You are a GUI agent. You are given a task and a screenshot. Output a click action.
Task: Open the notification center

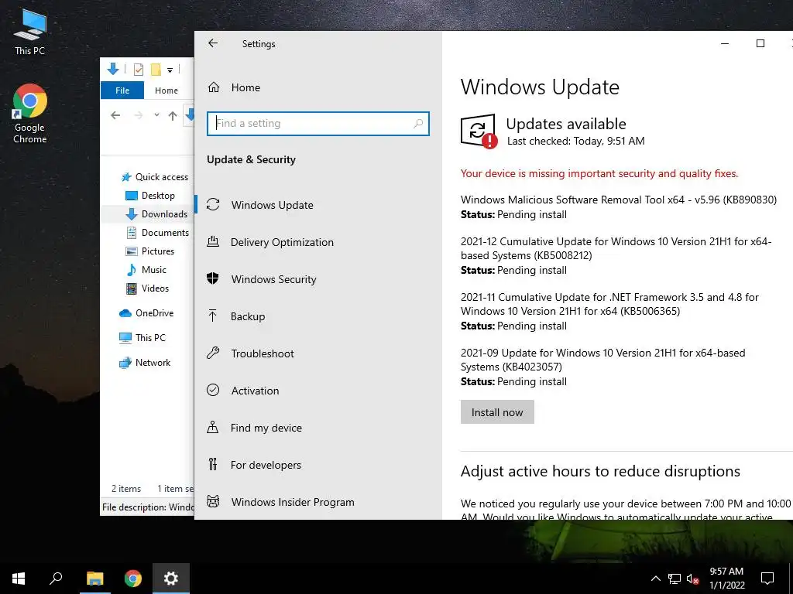(x=767, y=579)
